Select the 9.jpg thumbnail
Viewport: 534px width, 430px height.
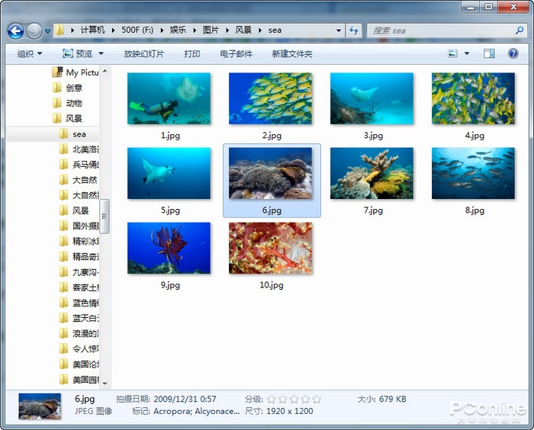coord(169,249)
